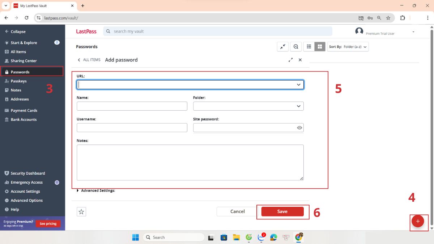Toggle the favorite star button
434x244 pixels.
point(81,212)
